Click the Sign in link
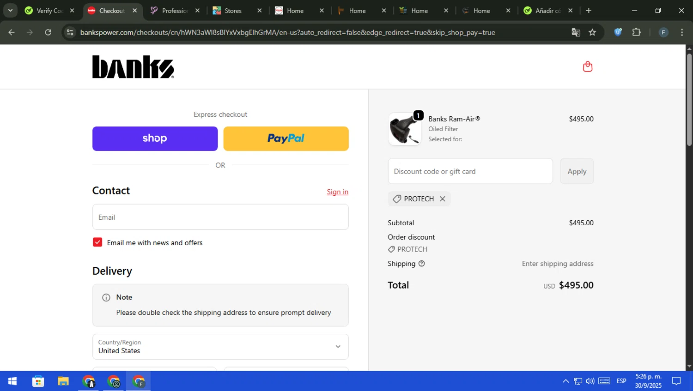Screen dimensions: 693x391 coord(338,192)
